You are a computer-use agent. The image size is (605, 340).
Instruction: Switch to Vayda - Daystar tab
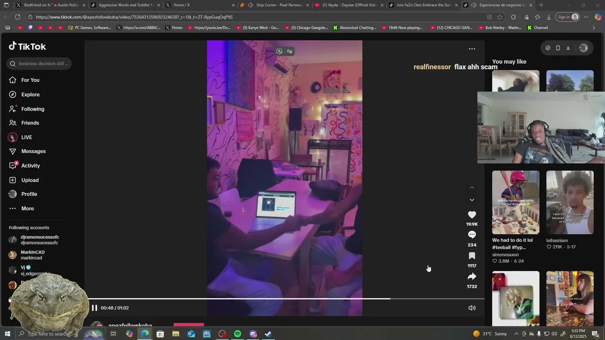(349, 5)
